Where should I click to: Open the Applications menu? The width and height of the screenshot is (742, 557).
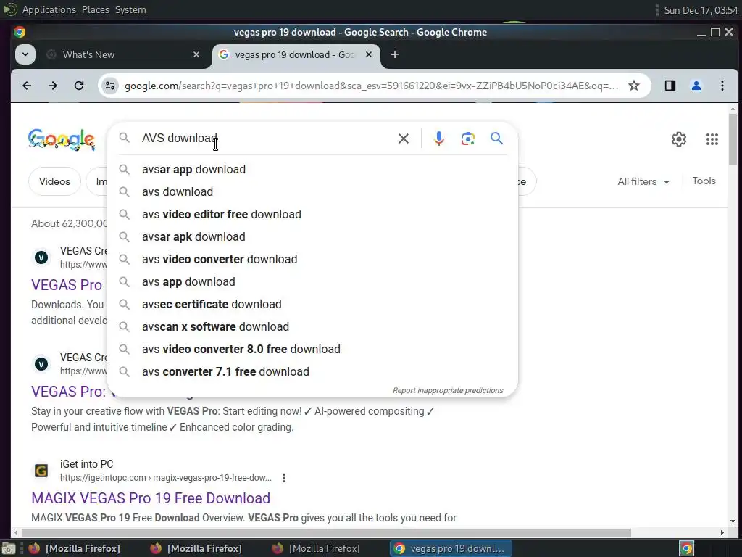[49, 9]
